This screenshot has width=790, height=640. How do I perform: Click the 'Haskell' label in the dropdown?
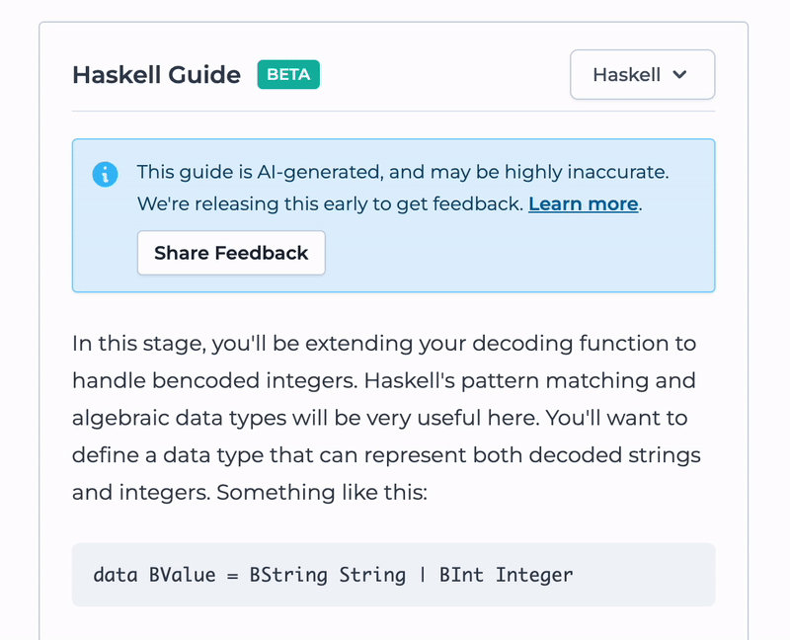click(626, 75)
